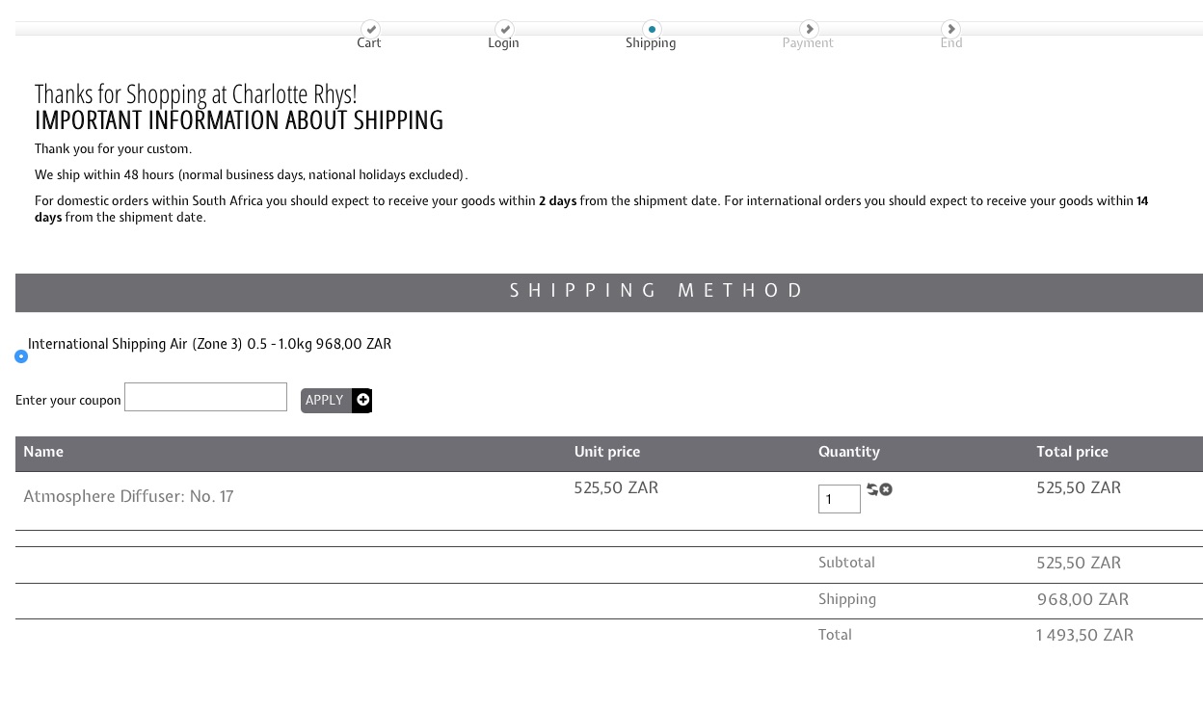Apply the coupon code
This screenshot has width=1203, height=709.
pyautogui.click(x=325, y=401)
